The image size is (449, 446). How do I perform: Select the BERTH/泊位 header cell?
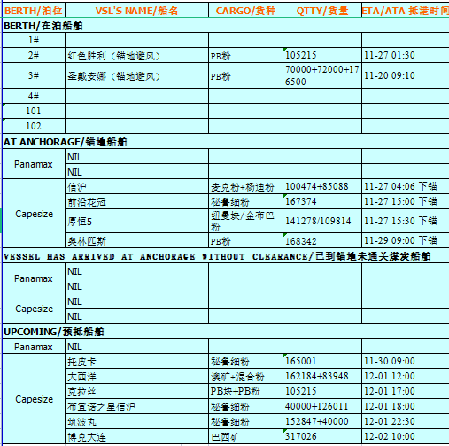[x=34, y=11]
